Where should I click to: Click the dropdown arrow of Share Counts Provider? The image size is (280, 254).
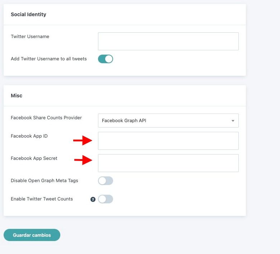tap(233, 121)
